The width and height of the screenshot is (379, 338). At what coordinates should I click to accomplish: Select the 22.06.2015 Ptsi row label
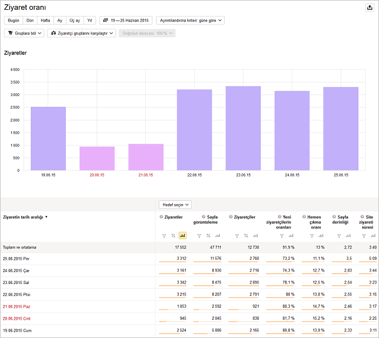16,294
